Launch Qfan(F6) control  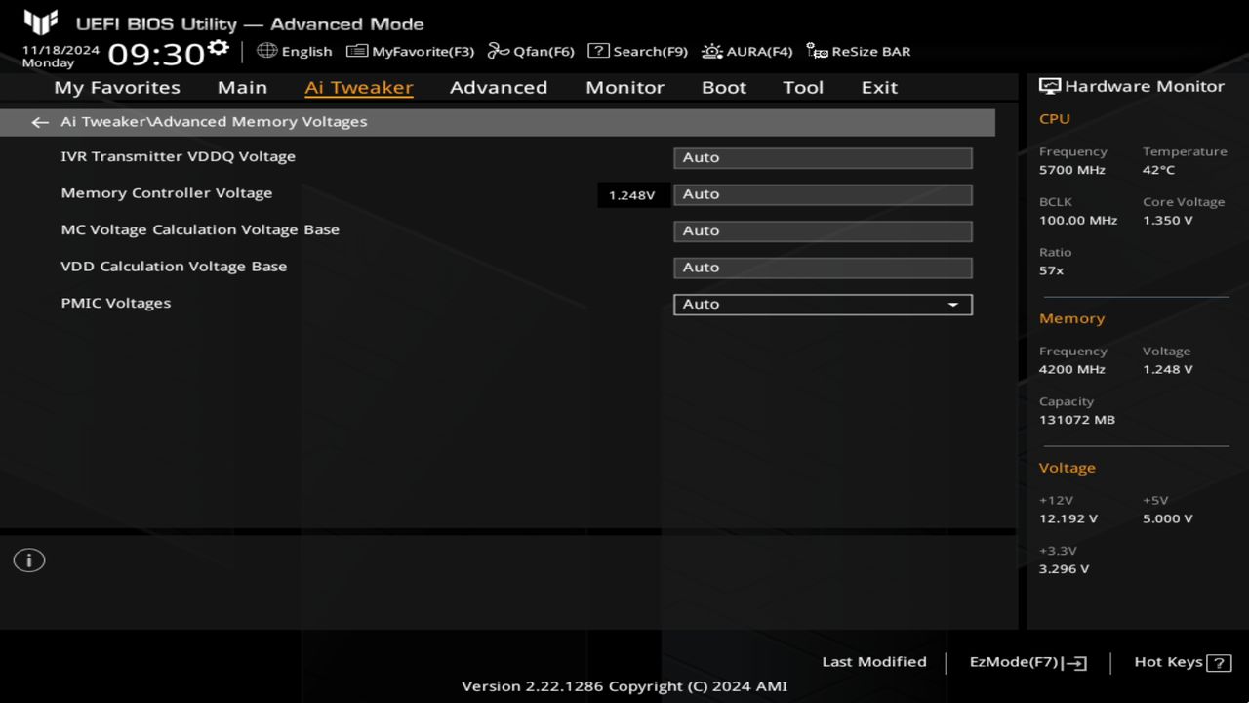(x=531, y=51)
